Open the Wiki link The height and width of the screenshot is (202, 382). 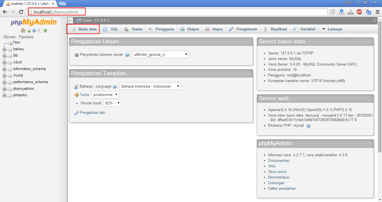(x=272, y=166)
